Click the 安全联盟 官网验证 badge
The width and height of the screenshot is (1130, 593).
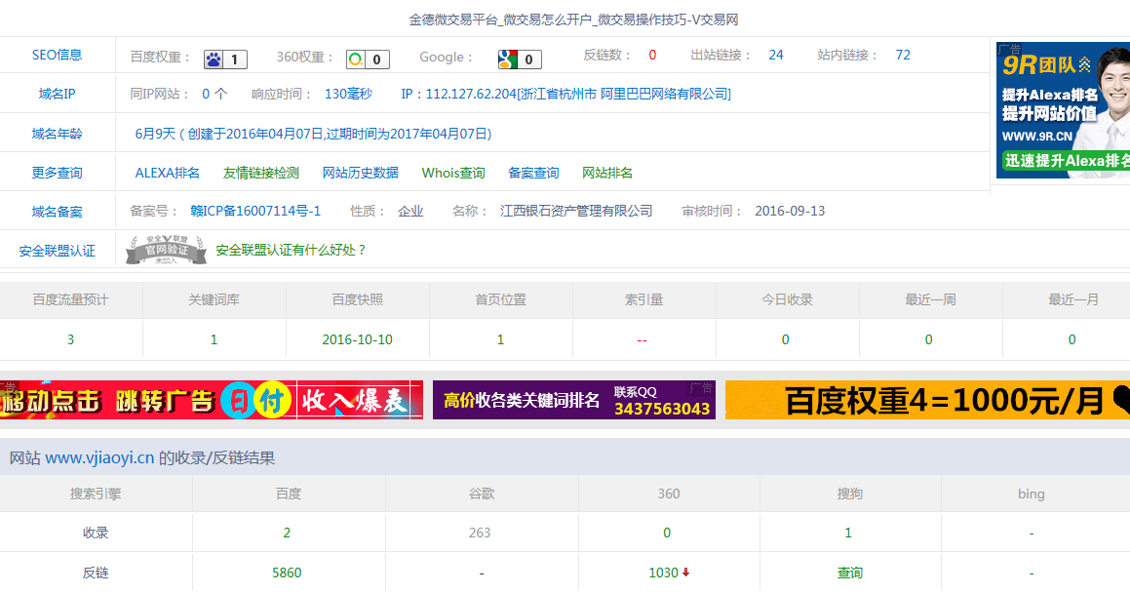pyautogui.click(x=166, y=250)
